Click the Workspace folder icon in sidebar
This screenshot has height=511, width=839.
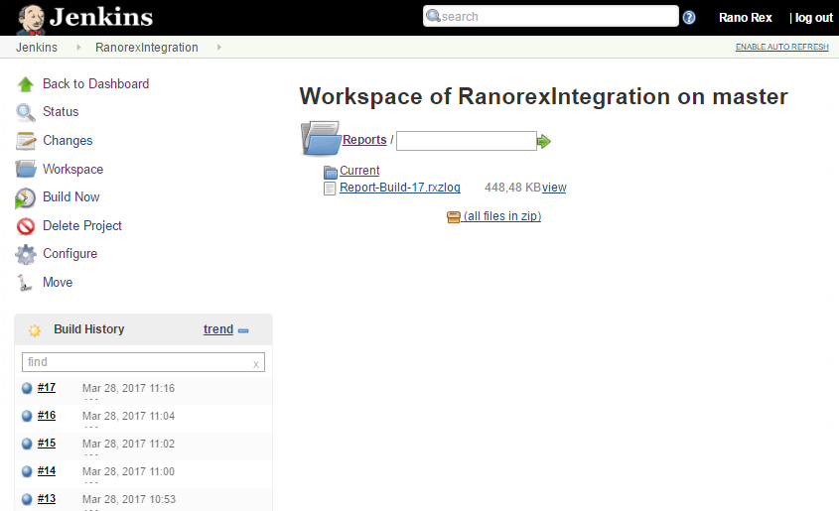(x=25, y=169)
